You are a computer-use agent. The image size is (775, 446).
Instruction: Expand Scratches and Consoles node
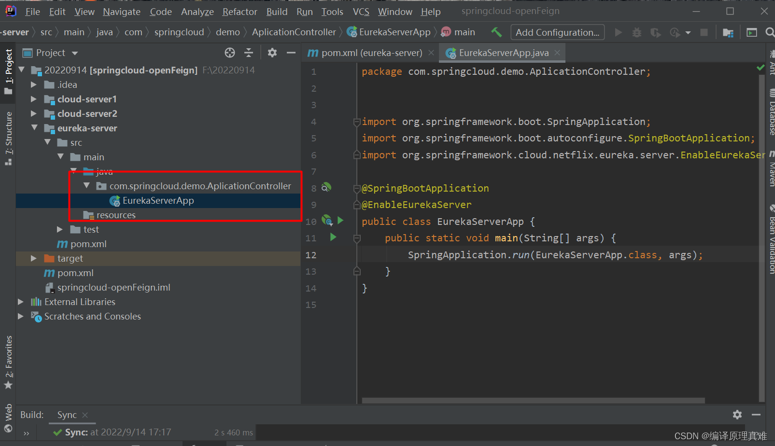[x=20, y=316]
